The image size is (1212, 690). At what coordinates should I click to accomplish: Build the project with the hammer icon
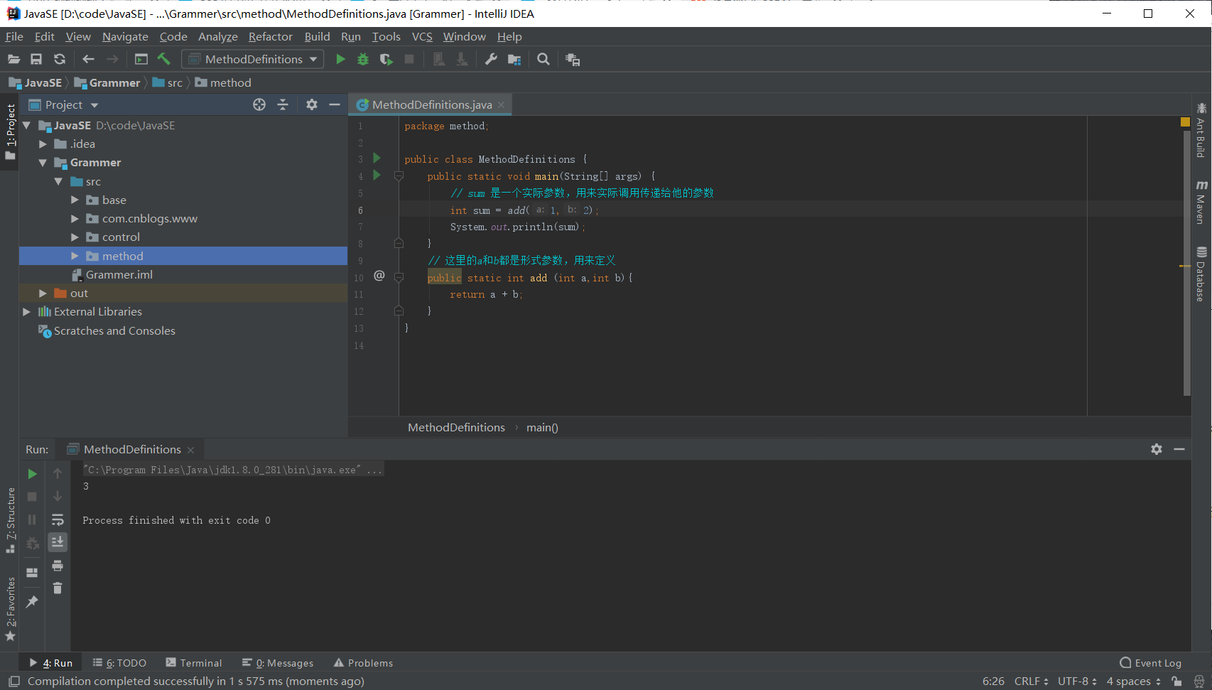[x=164, y=60]
